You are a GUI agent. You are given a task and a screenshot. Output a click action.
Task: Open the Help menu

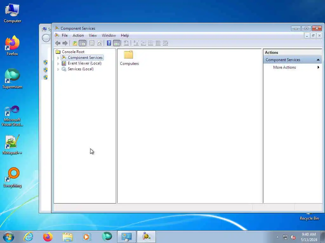pos(125,35)
